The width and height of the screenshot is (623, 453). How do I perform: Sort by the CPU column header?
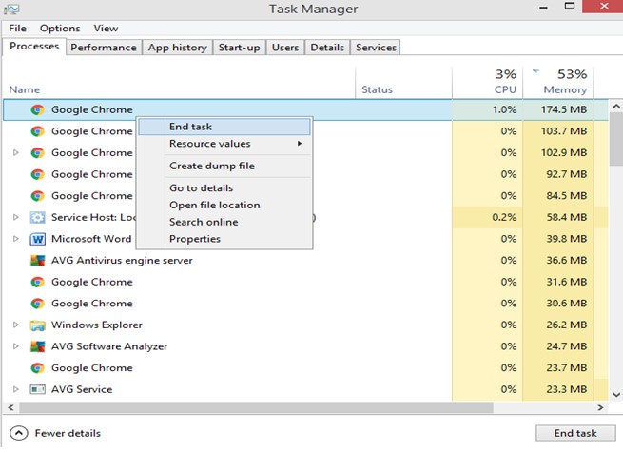click(x=488, y=82)
